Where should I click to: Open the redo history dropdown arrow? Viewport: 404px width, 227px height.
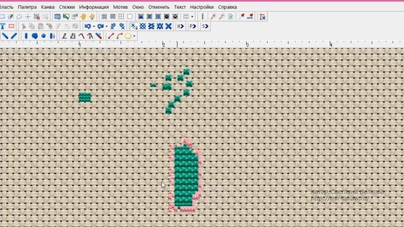click(x=107, y=26)
